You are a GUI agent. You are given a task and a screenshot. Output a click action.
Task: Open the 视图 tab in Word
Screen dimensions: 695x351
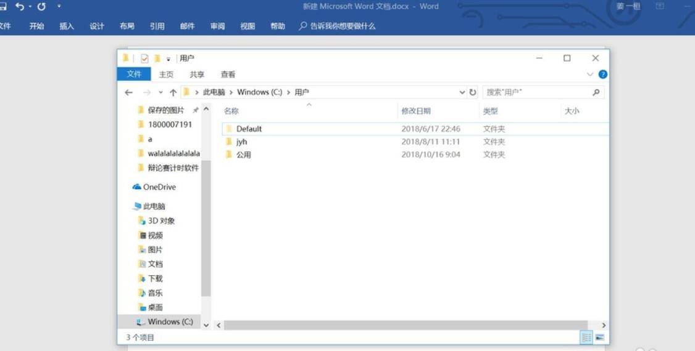248,26
